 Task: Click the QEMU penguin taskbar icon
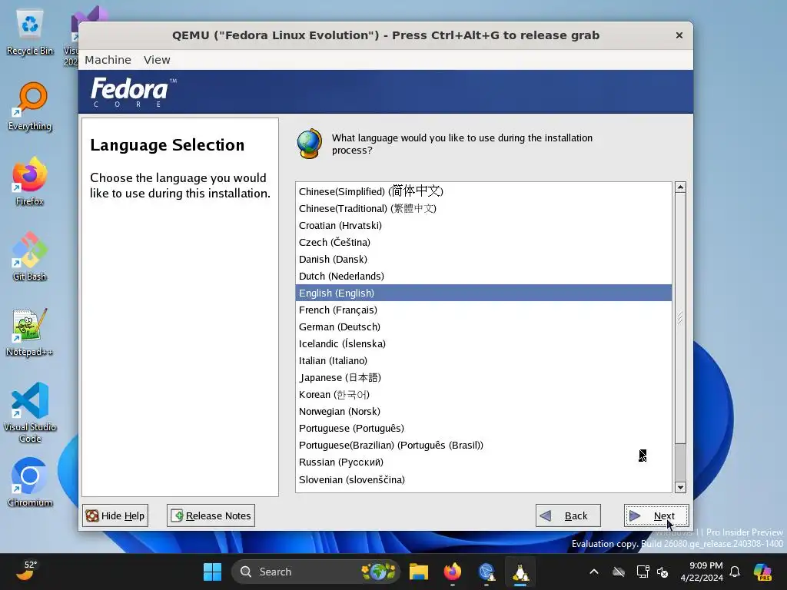click(520, 572)
